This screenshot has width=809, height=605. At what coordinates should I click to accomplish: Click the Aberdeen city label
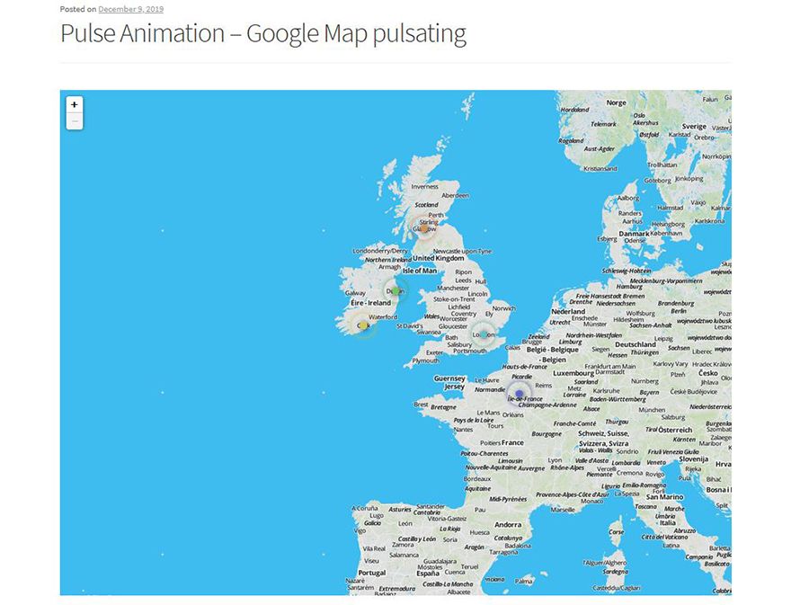point(455,195)
